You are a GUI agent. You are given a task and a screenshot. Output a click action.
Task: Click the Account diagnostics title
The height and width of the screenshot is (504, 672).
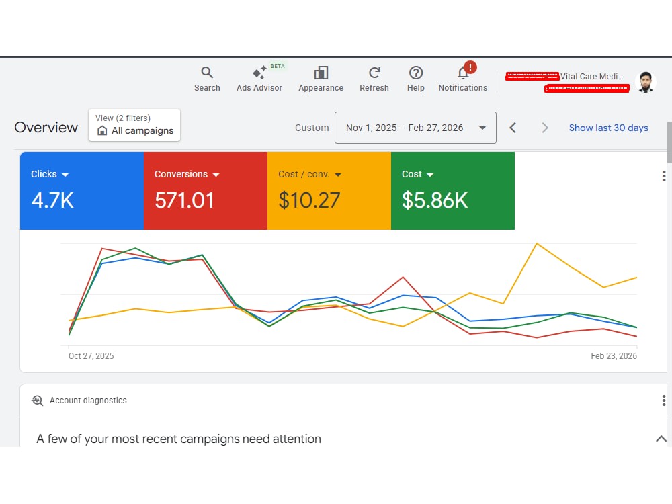click(88, 401)
